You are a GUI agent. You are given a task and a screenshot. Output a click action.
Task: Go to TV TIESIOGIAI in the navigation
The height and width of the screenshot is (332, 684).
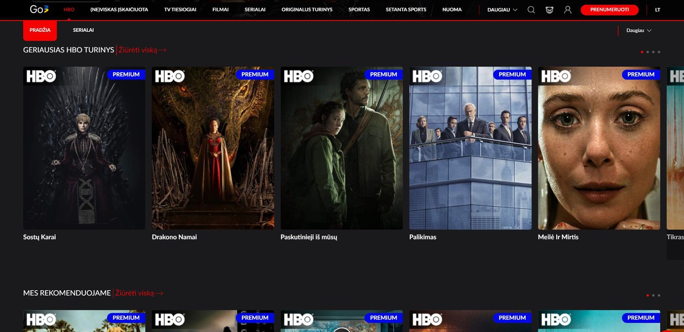coord(180,10)
